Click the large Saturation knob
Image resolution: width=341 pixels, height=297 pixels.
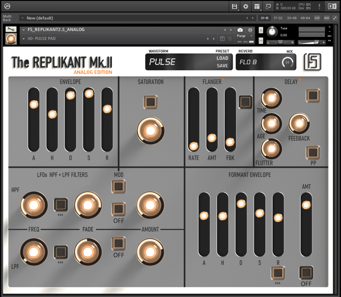pos(151,131)
